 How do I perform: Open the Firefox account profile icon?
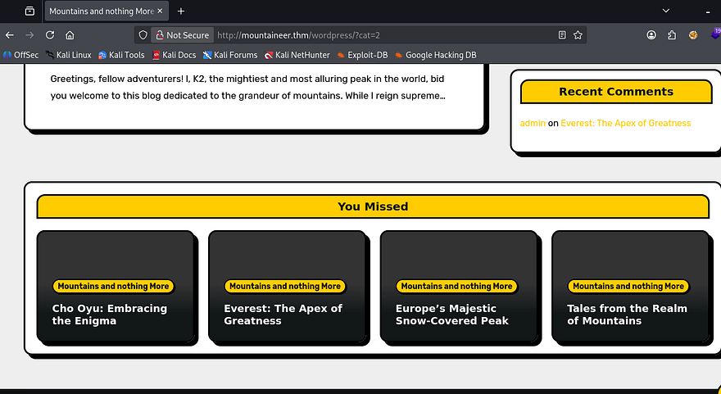651,35
